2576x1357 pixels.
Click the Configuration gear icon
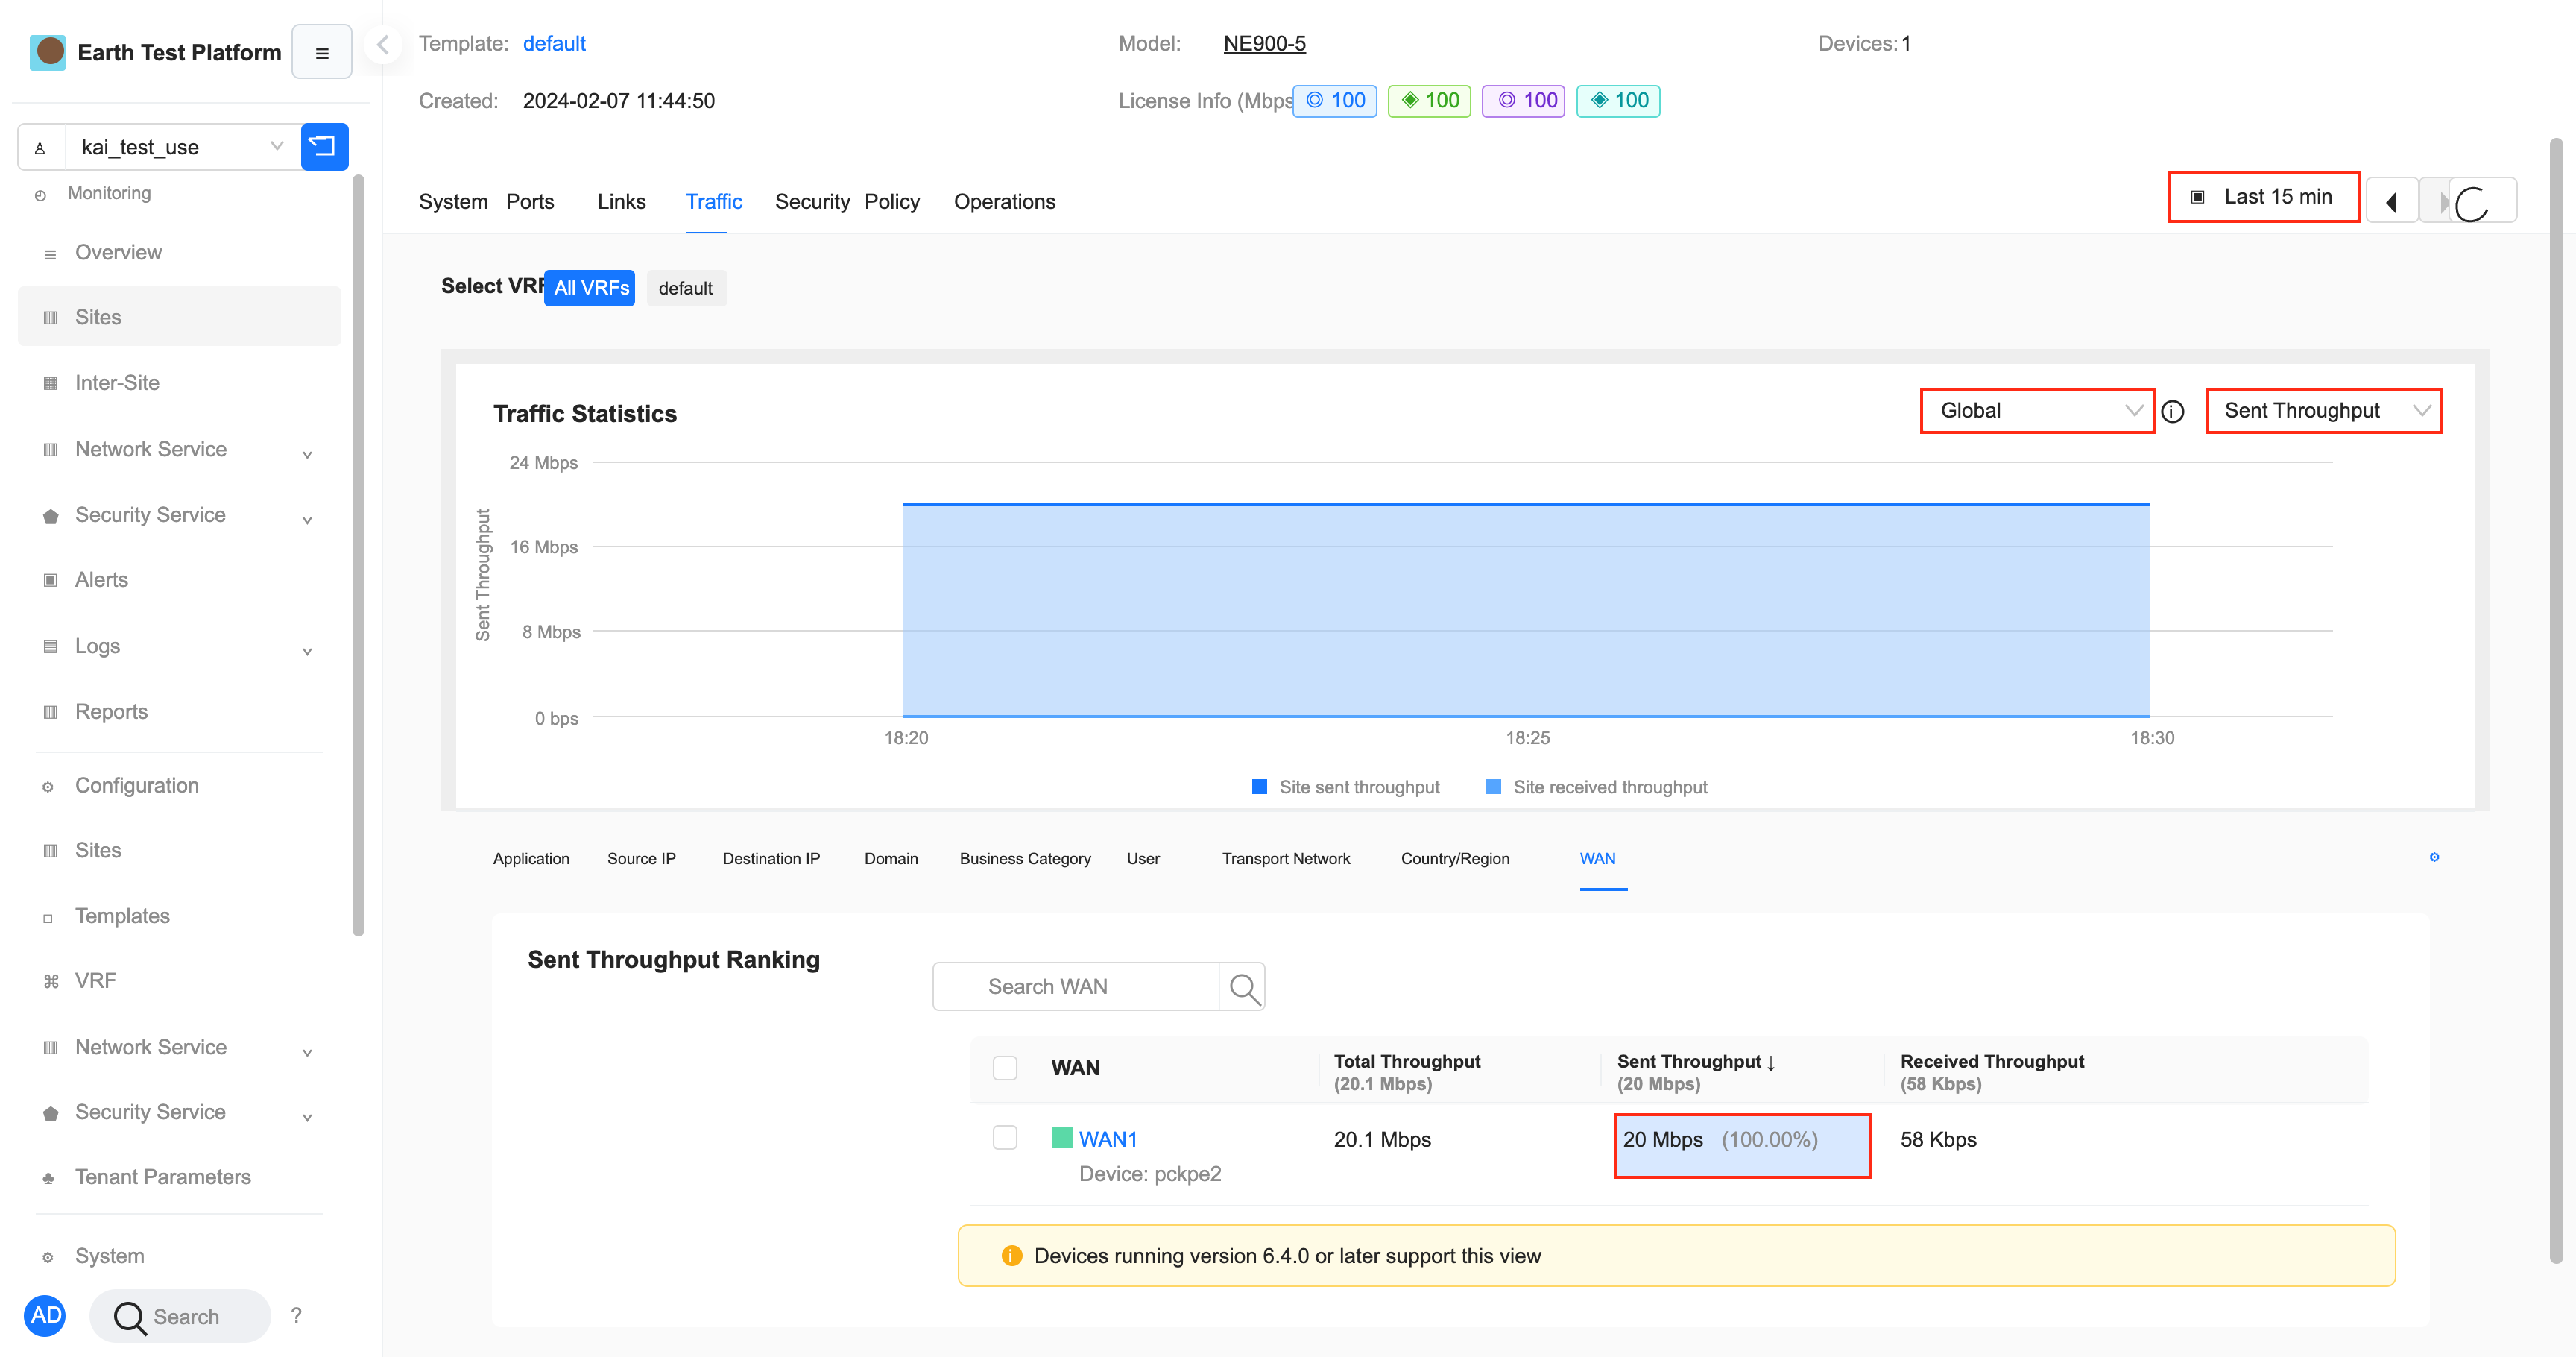[x=48, y=787]
